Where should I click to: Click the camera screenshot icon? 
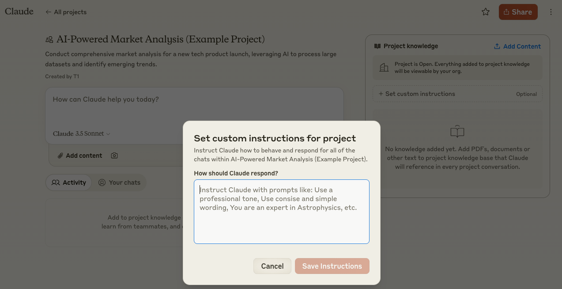(x=114, y=156)
